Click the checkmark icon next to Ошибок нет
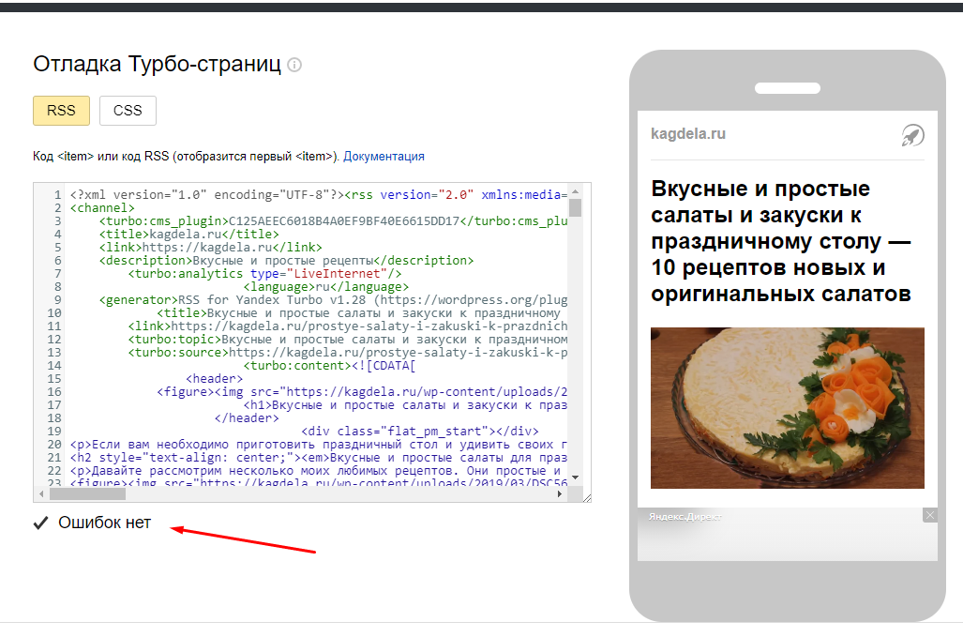The width and height of the screenshot is (963, 637). (40, 523)
